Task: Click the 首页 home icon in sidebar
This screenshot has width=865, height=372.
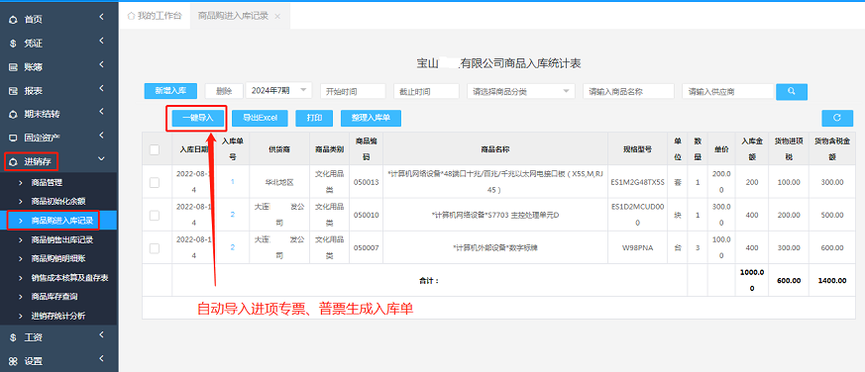Action: click(x=13, y=20)
